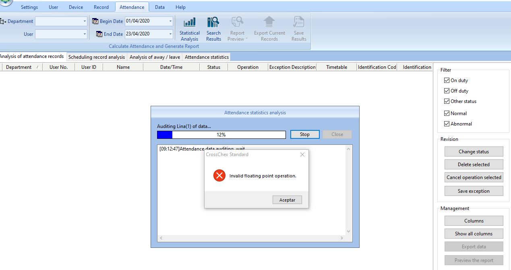Viewport: 511px width, 270px height.
Task: Expand the Department dropdown
Action: coord(85,21)
